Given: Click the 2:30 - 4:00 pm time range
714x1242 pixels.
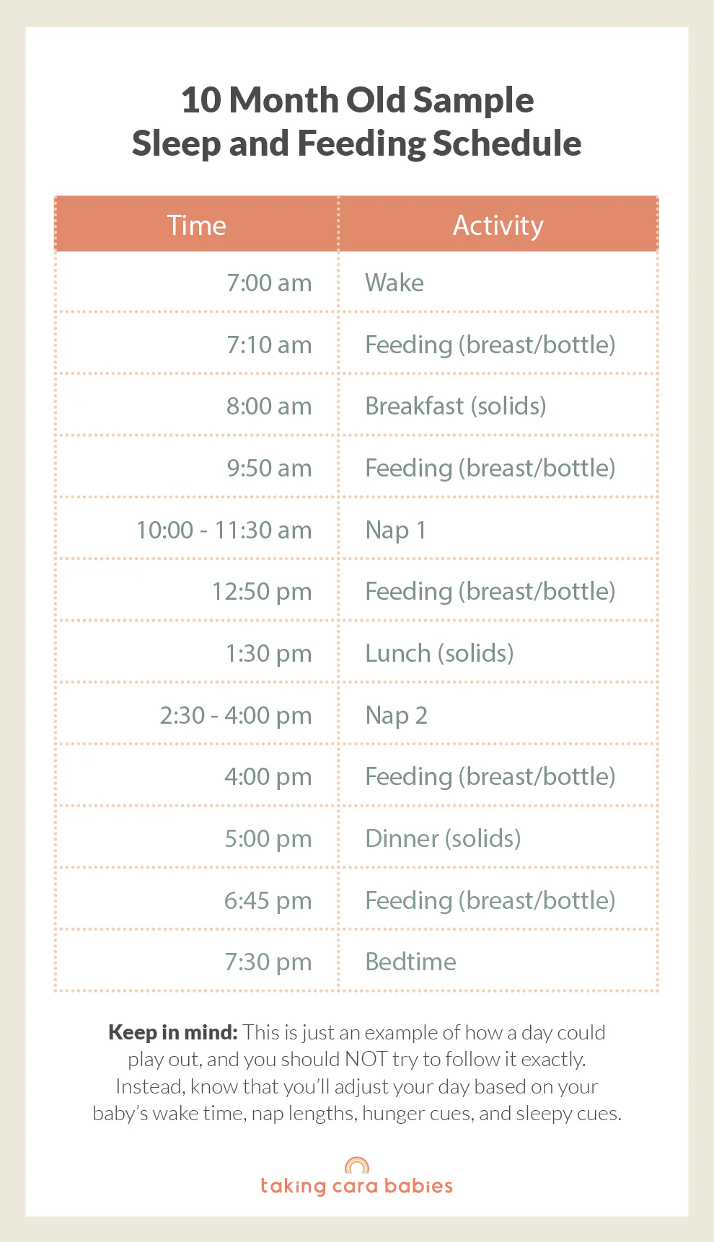Looking at the screenshot, I should click(236, 715).
